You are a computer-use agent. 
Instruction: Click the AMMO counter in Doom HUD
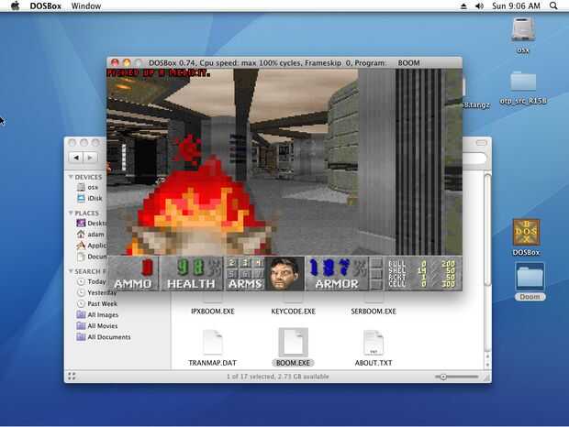click(133, 273)
